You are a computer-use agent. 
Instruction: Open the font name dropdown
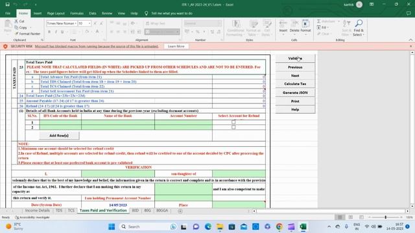(75, 23)
